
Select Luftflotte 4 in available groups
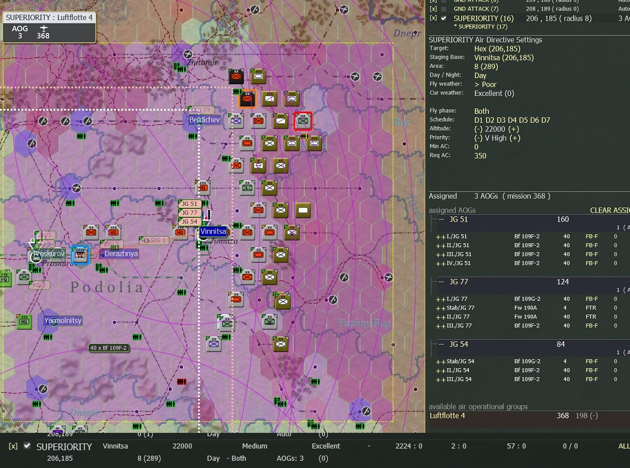click(x=447, y=416)
